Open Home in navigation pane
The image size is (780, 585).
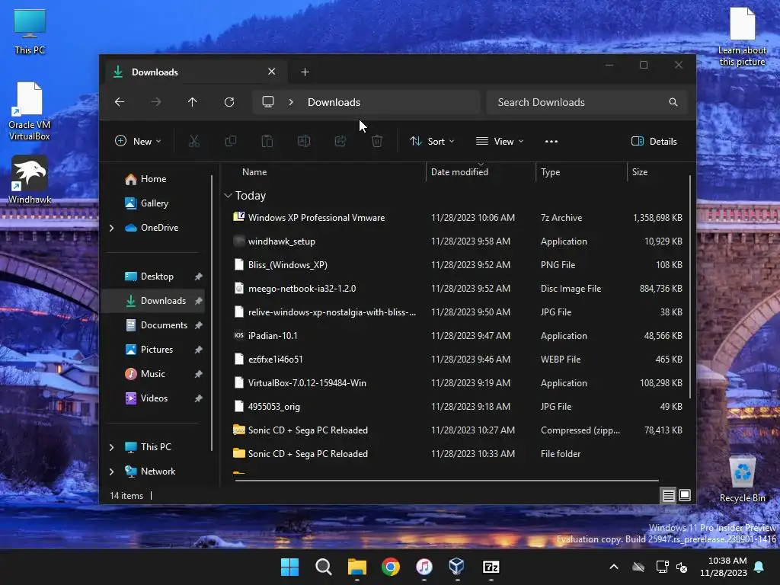click(x=153, y=178)
